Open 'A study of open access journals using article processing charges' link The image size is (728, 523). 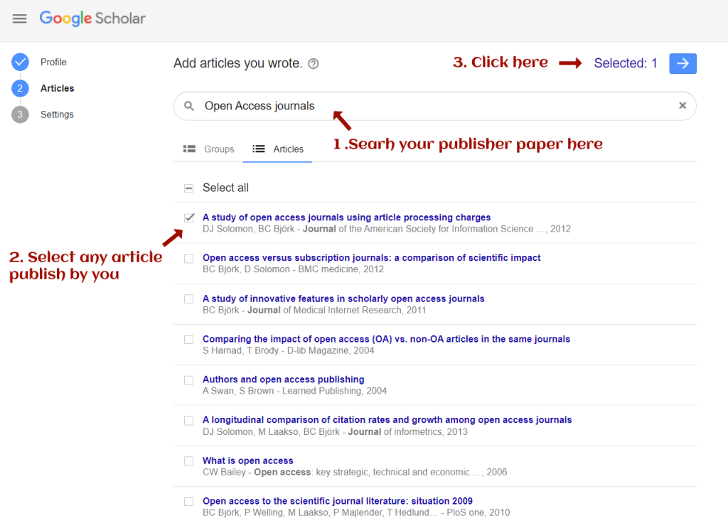pos(346,217)
